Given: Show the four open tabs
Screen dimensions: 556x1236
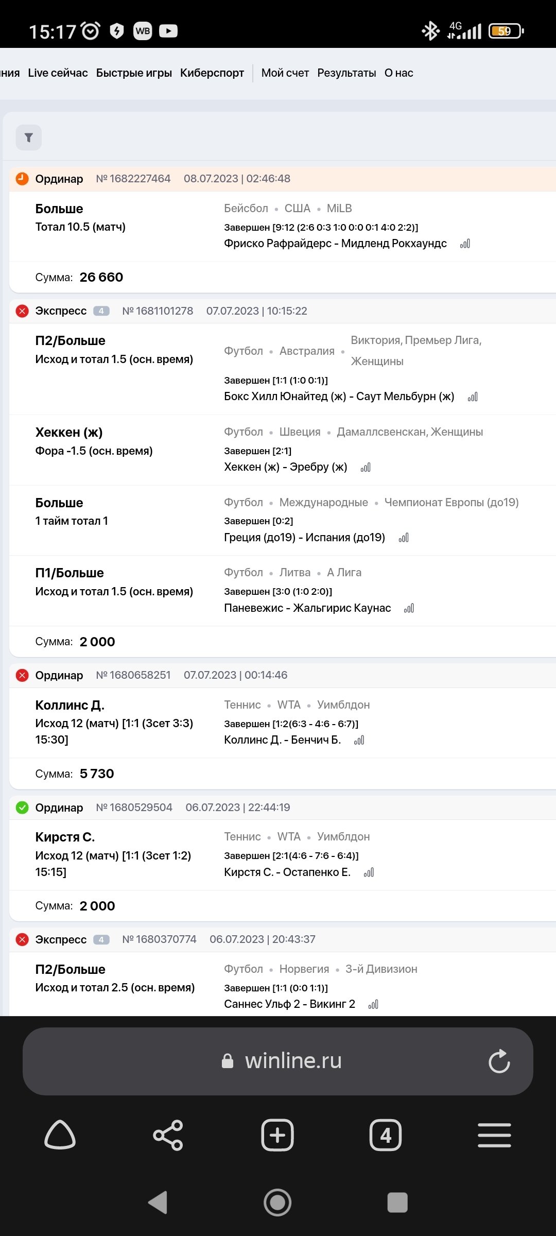Looking at the screenshot, I should (386, 1136).
